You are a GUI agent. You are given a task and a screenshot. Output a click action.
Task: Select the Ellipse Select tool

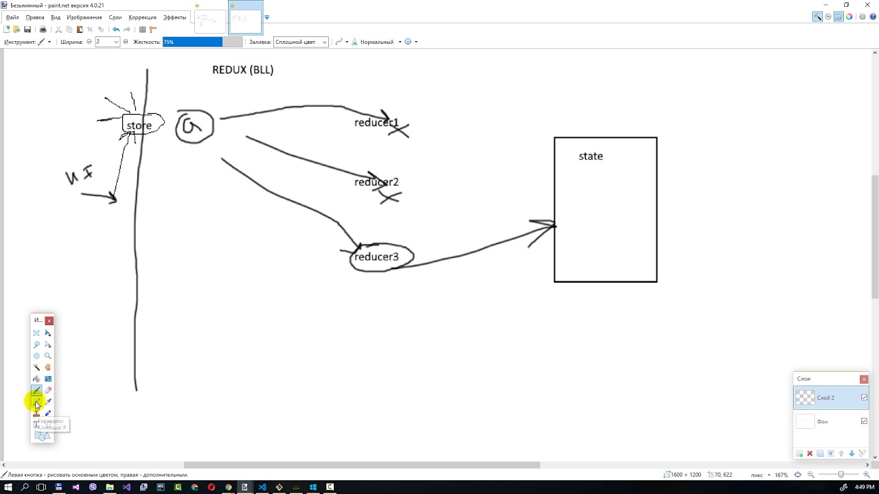(36, 355)
